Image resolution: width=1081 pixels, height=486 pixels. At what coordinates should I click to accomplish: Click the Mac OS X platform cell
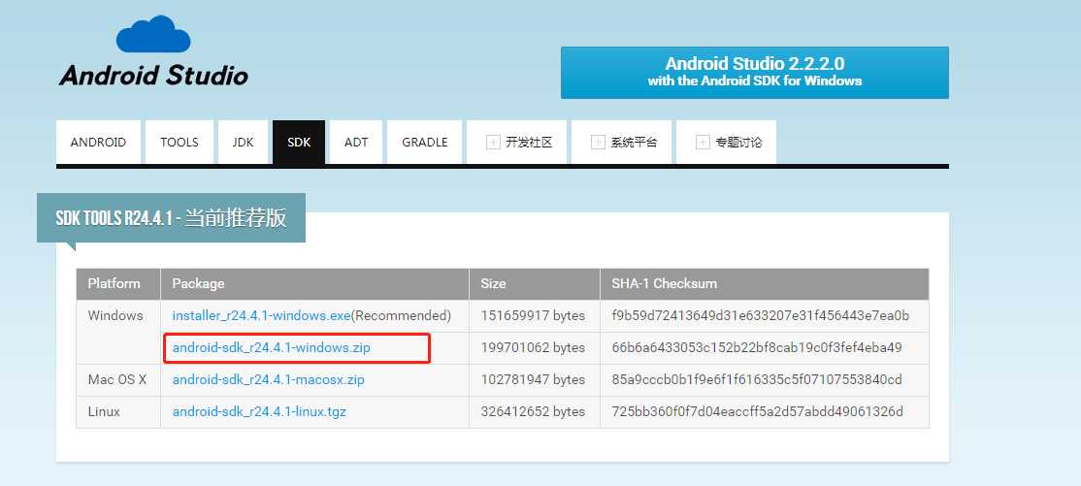tap(117, 380)
